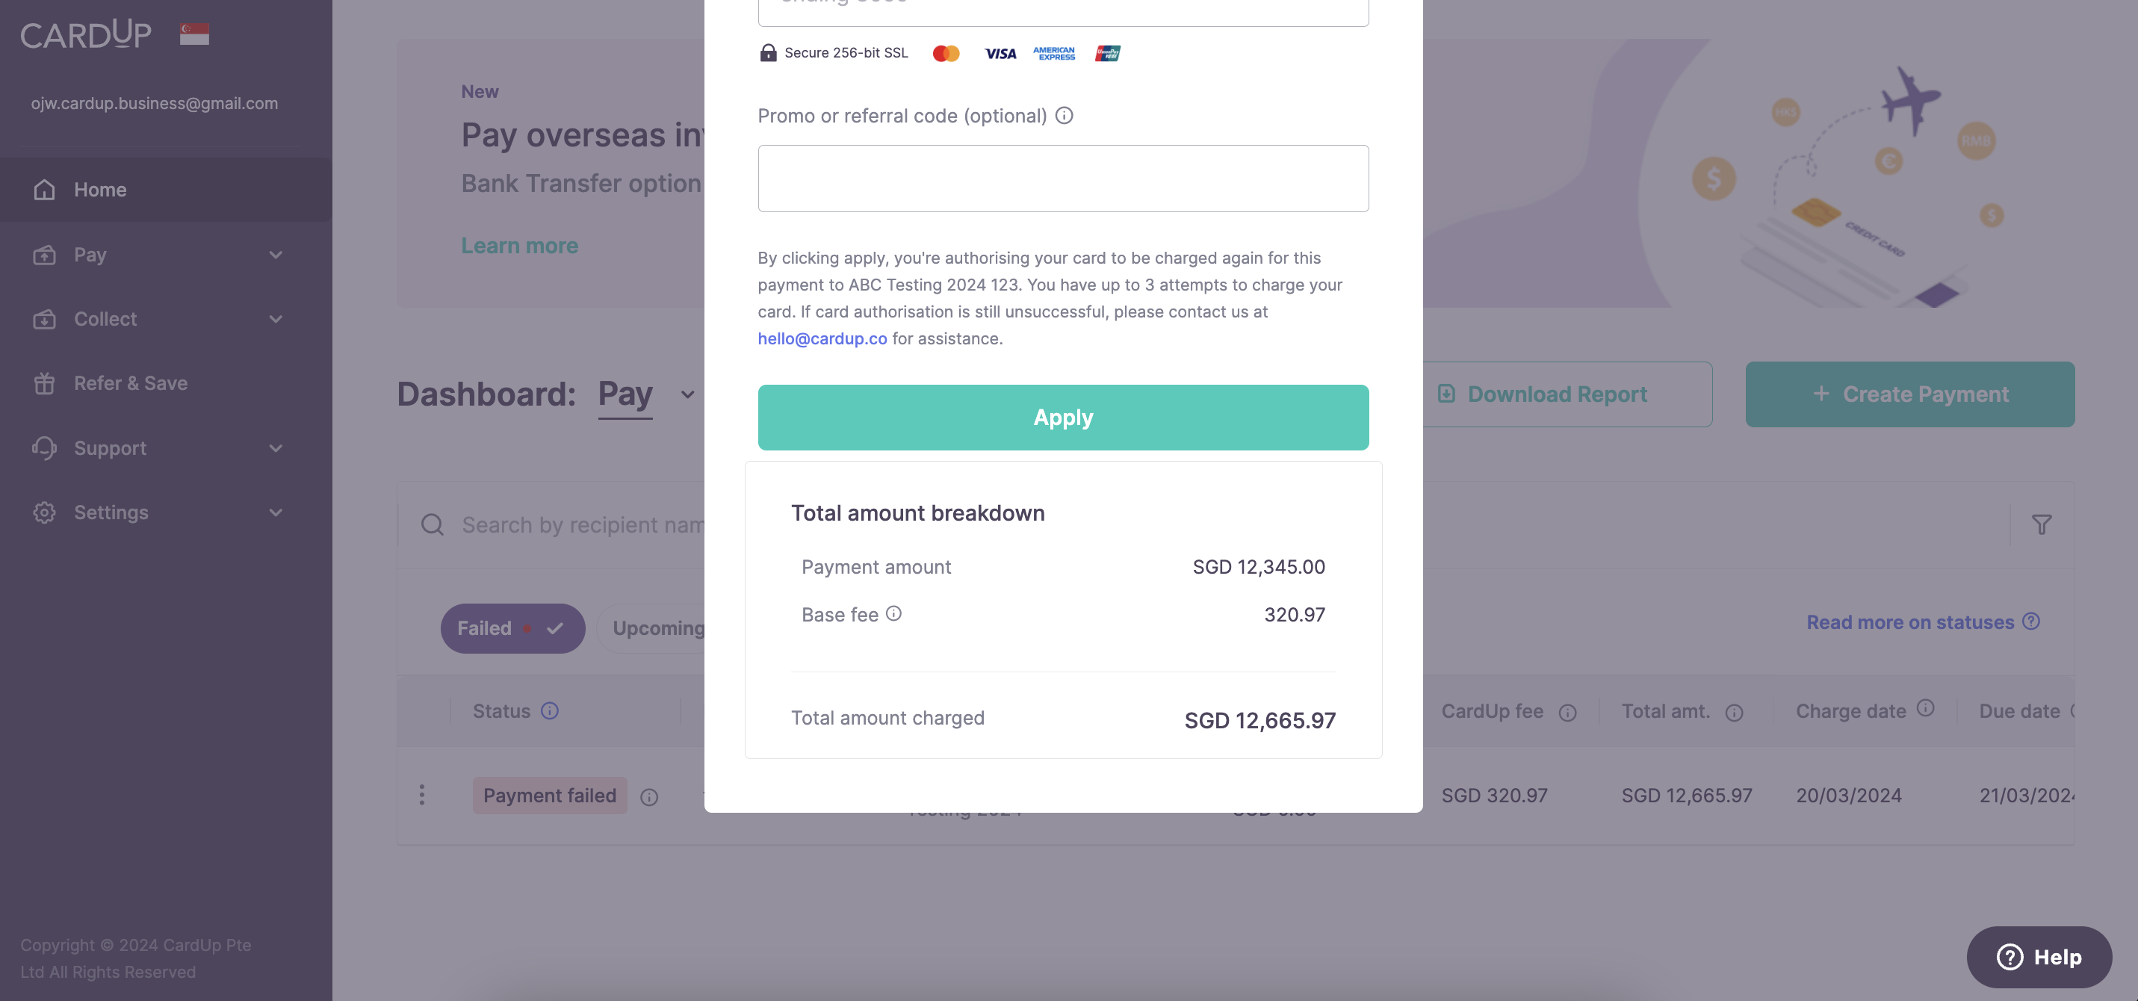Expand the Pay sidebar menu
Image resolution: width=2138 pixels, height=1001 pixels.
(x=158, y=255)
